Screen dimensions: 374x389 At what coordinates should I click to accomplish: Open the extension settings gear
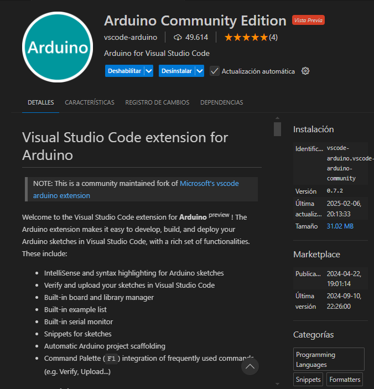pyautogui.click(x=305, y=71)
